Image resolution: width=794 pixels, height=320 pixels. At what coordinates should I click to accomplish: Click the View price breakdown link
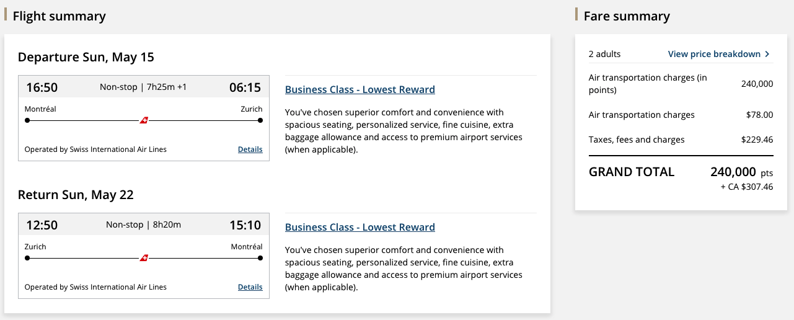[714, 54]
